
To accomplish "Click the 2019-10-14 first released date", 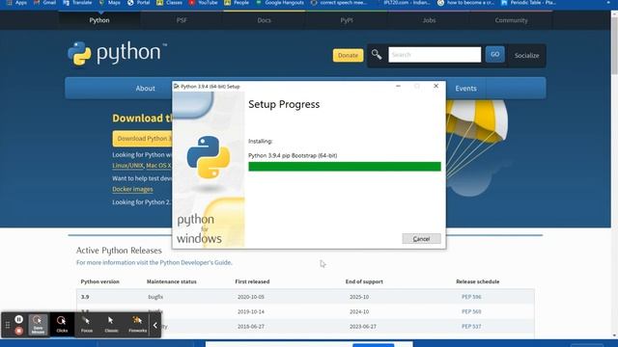I will [x=251, y=311].
